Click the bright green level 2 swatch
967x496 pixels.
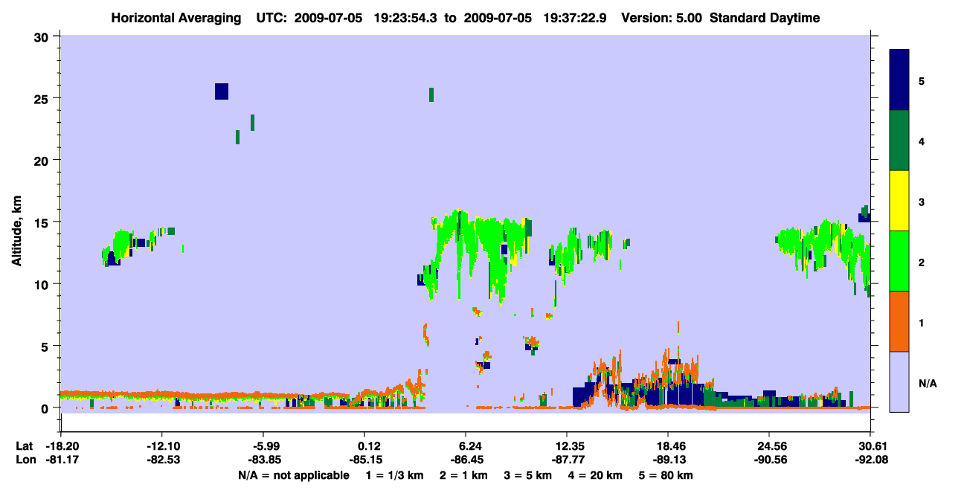coord(899,260)
